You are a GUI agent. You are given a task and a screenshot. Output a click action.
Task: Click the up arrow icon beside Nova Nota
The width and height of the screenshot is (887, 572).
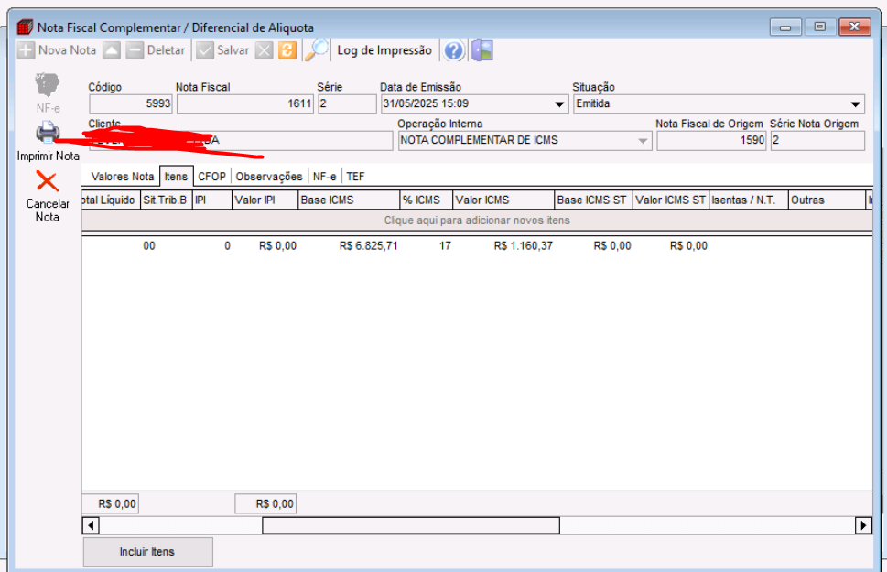[112, 50]
